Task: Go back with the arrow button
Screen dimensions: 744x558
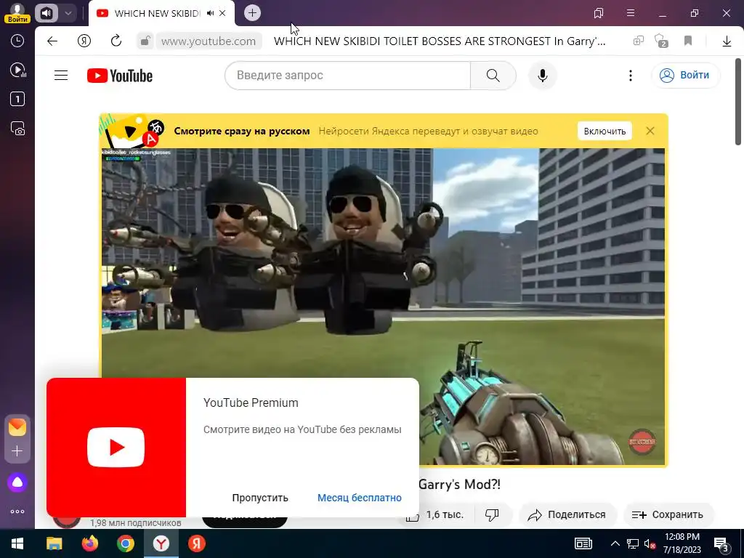Action: pos(52,41)
